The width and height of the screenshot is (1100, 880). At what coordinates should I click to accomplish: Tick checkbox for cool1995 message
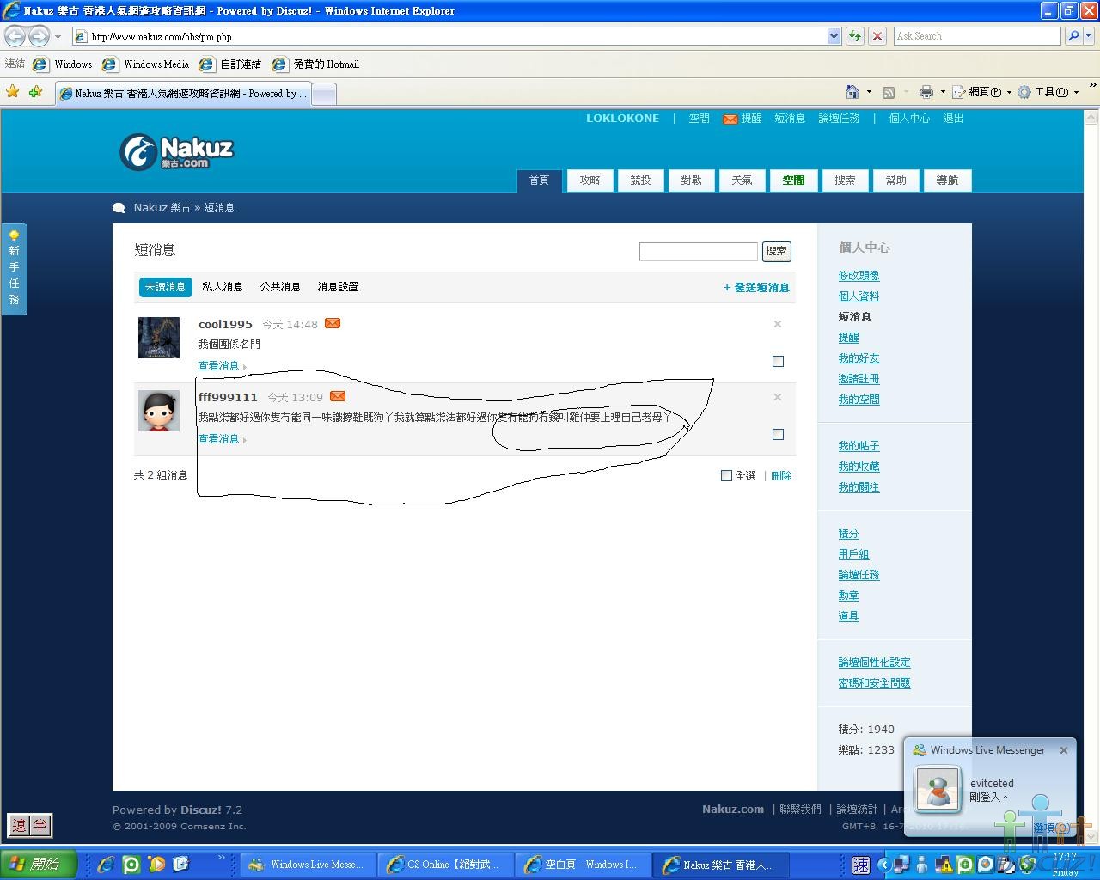[x=778, y=362]
